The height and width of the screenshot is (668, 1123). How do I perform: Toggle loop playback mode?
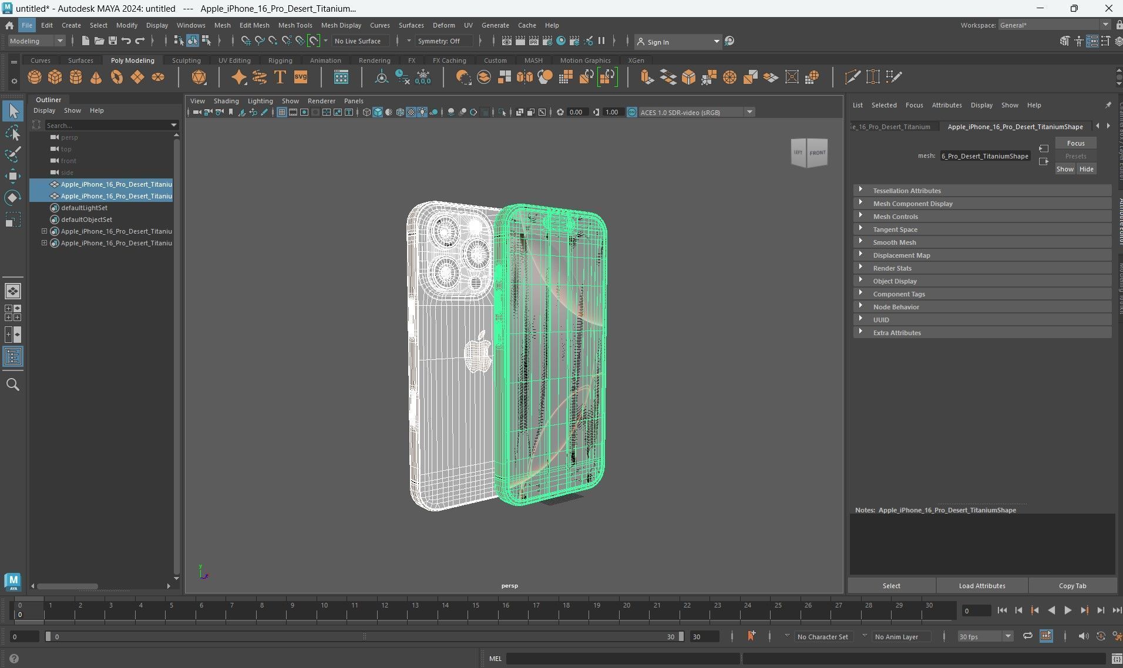pos(1028,636)
